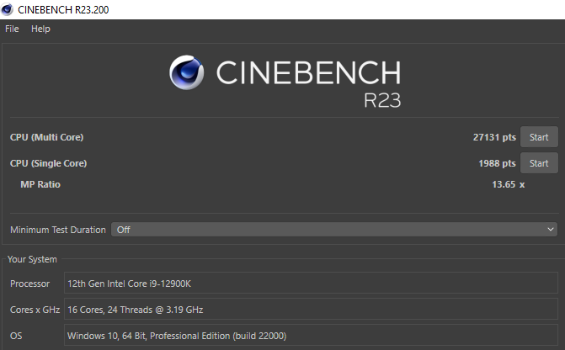Viewport: 565px width, 350px height.
Task: Click the Processor field showing i9-12900K
Action: click(x=311, y=283)
